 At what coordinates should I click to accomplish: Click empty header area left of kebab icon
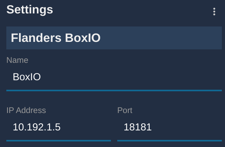(132, 11)
